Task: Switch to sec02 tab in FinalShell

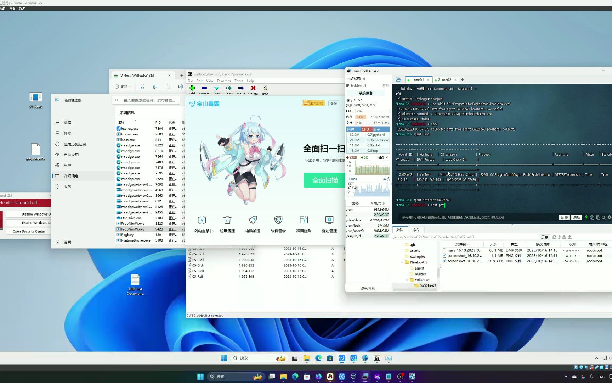Action: coord(445,80)
